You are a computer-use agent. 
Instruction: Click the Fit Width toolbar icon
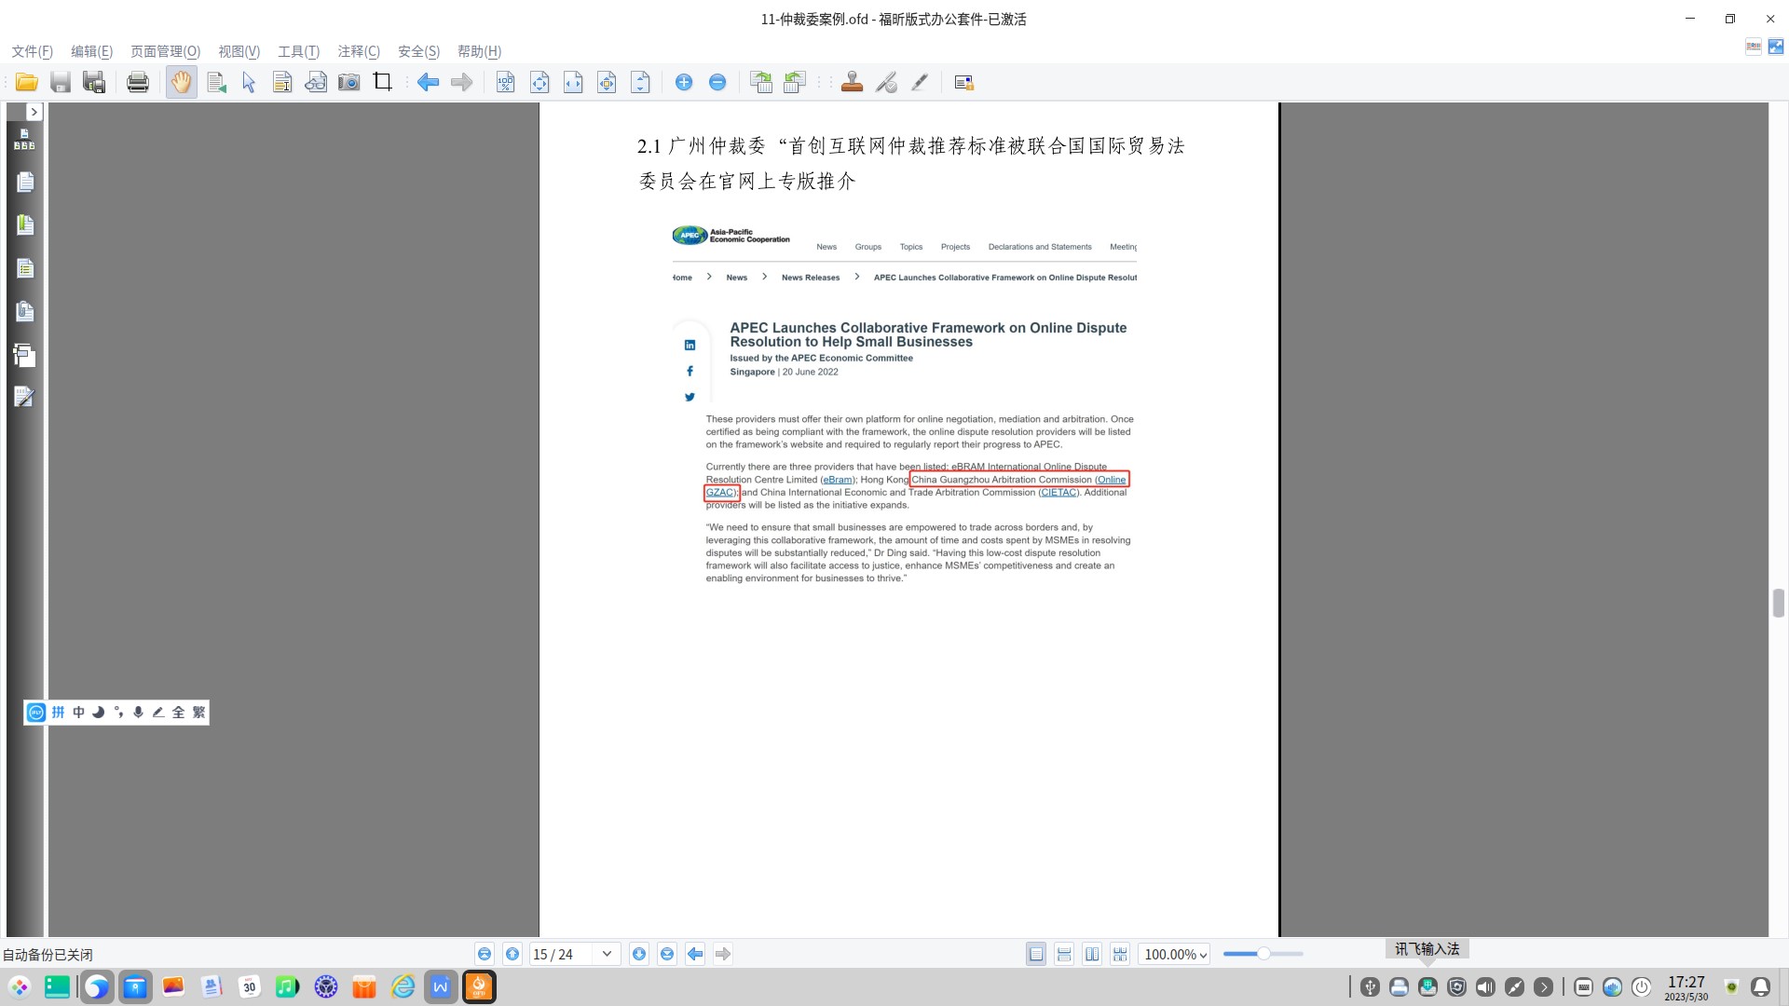pos(573,83)
